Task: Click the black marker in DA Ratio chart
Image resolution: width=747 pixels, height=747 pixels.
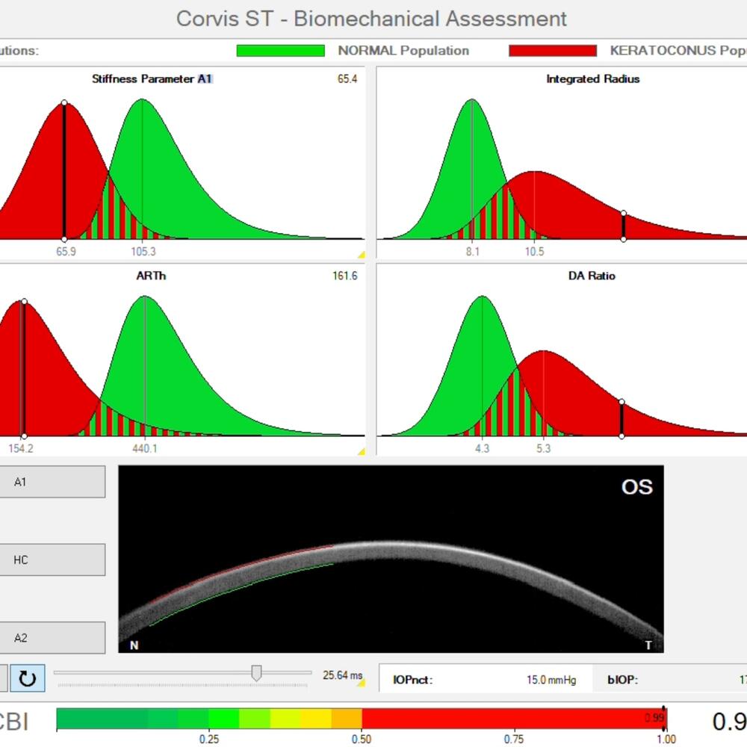Action: pyautogui.click(x=622, y=419)
